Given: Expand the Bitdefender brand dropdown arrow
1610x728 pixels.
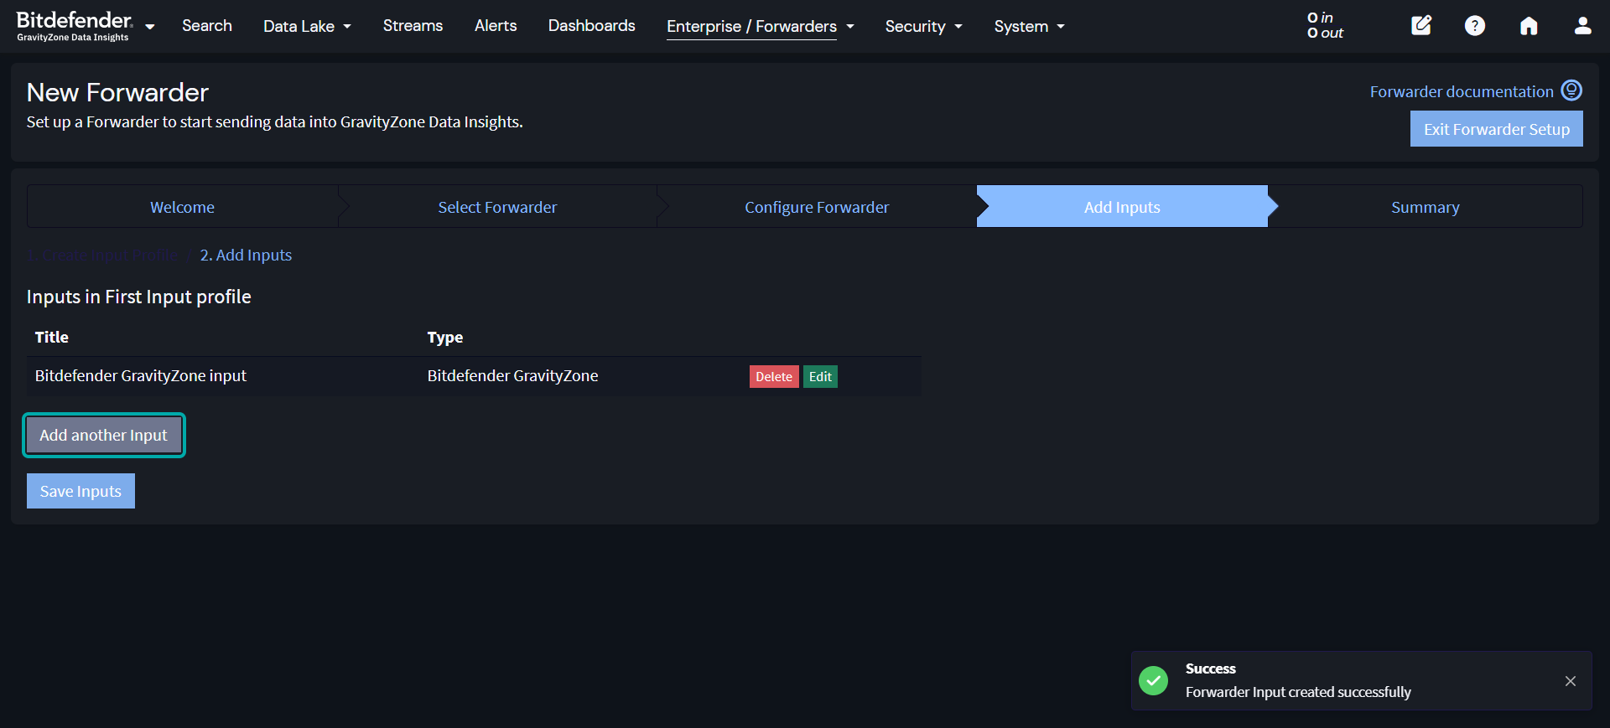Looking at the screenshot, I should coord(150,27).
